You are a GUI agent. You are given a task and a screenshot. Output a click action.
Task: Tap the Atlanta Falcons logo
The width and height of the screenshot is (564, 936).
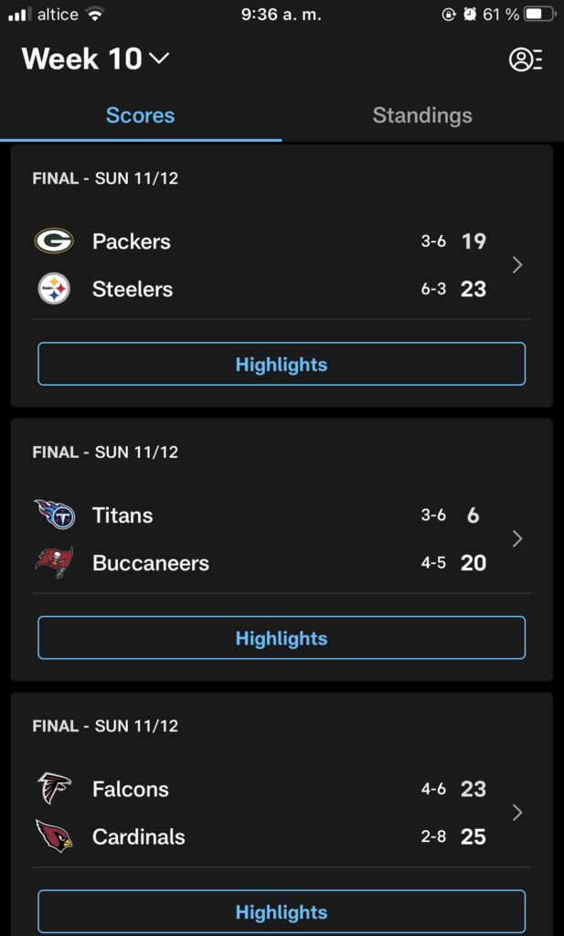point(54,788)
